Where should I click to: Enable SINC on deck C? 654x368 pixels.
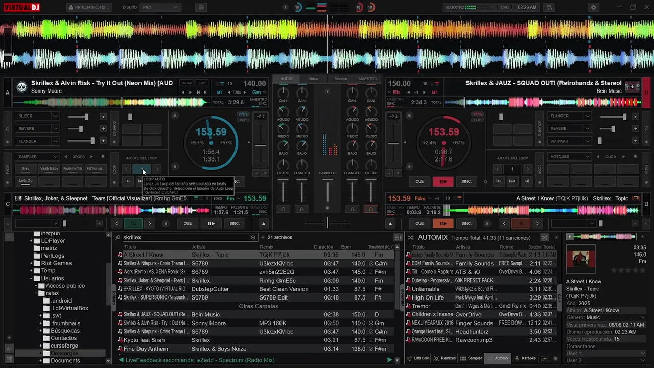(235, 223)
